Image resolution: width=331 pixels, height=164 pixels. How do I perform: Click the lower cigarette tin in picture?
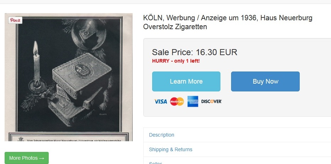70,110
